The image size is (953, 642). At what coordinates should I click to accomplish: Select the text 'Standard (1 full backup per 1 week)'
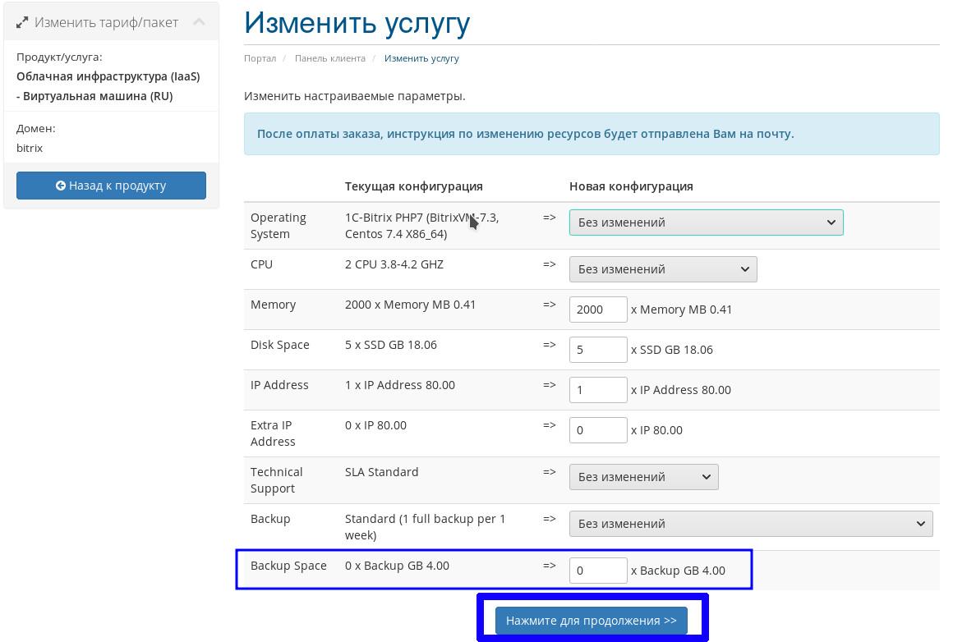click(426, 526)
